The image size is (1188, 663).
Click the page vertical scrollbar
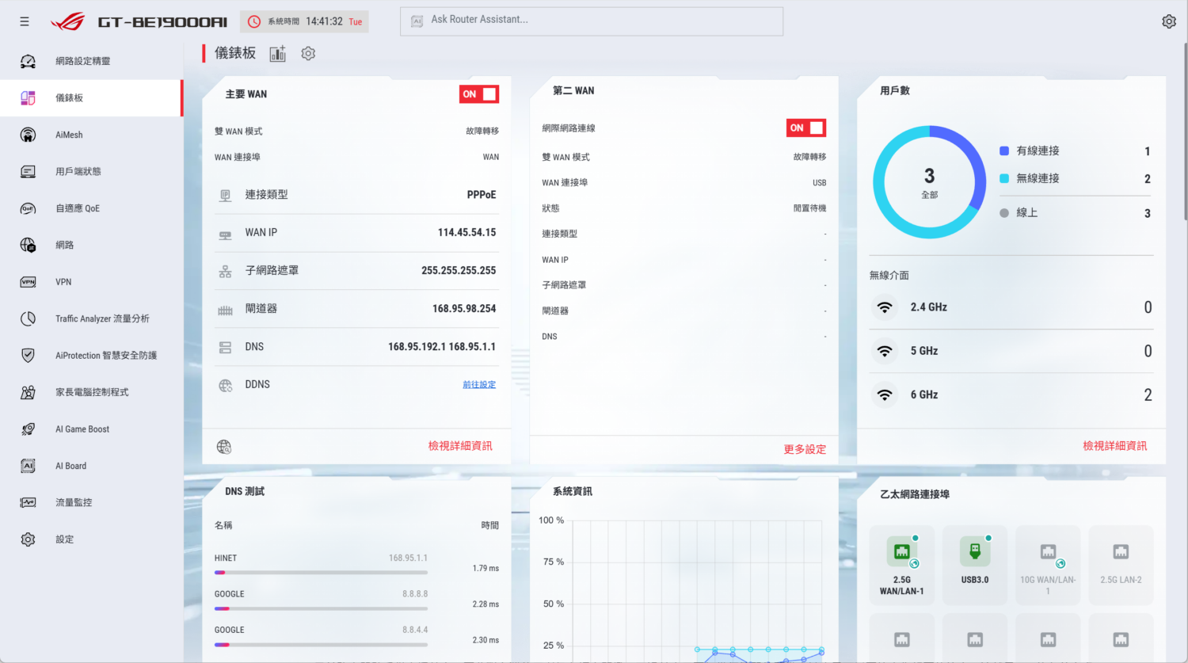(1185, 131)
